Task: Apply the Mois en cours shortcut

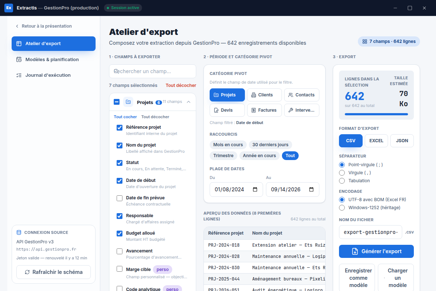Action: [x=228, y=145]
